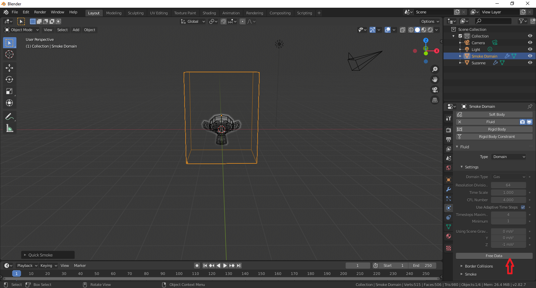
Task: Choose the Move tool
Action: tap(9, 68)
